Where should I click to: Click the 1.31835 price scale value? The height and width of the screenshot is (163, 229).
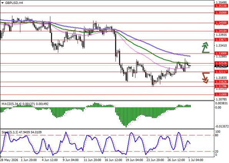pyautogui.click(x=222, y=78)
